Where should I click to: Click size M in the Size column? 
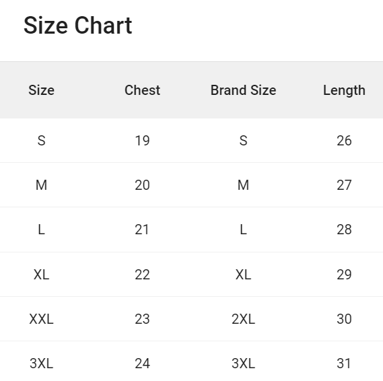(41, 185)
